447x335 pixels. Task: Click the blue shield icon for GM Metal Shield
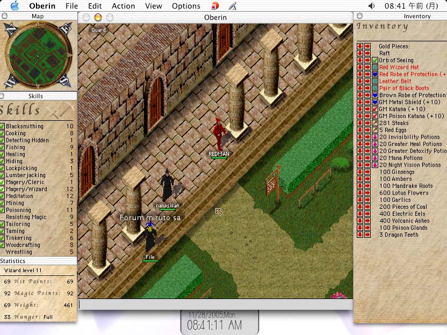375,102
